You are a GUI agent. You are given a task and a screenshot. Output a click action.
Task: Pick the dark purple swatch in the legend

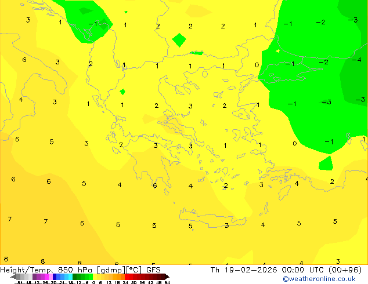(34, 276)
